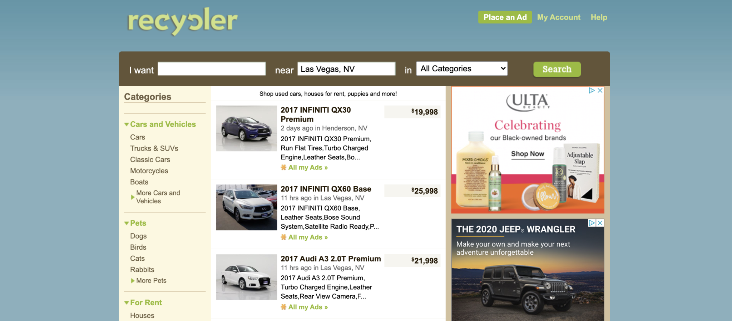The width and height of the screenshot is (732, 321).
Task: Open the INFINITI QX60 car thumbnail
Action: point(246,207)
